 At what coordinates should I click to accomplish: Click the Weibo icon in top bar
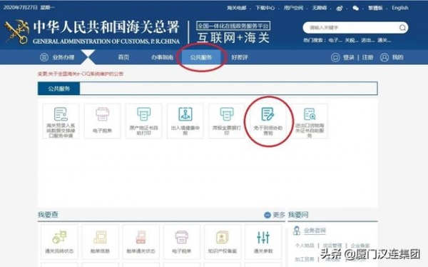pyautogui.click(x=340, y=8)
